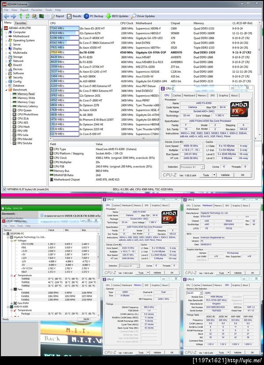The height and width of the screenshot is (365, 264).
Task: Open the Memory Latency benchmark
Action: click(x=27, y=106)
